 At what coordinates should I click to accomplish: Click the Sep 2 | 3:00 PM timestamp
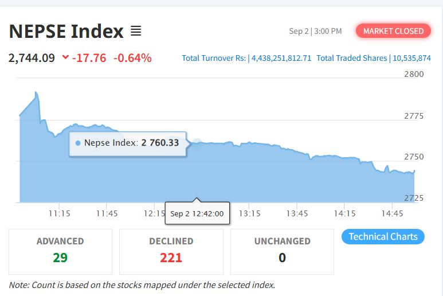pos(315,31)
